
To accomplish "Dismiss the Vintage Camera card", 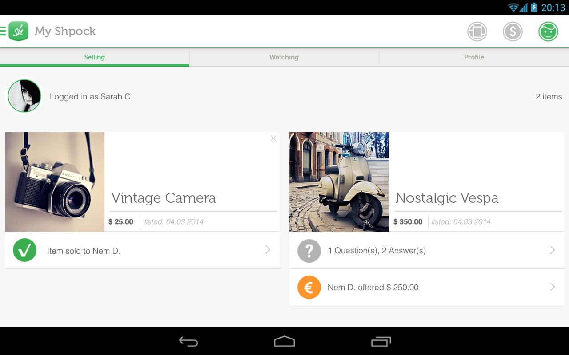I will pyautogui.click(x=273, y=138).
